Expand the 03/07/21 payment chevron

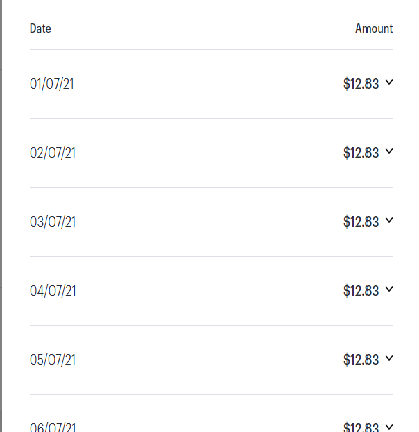click(389, 220)
